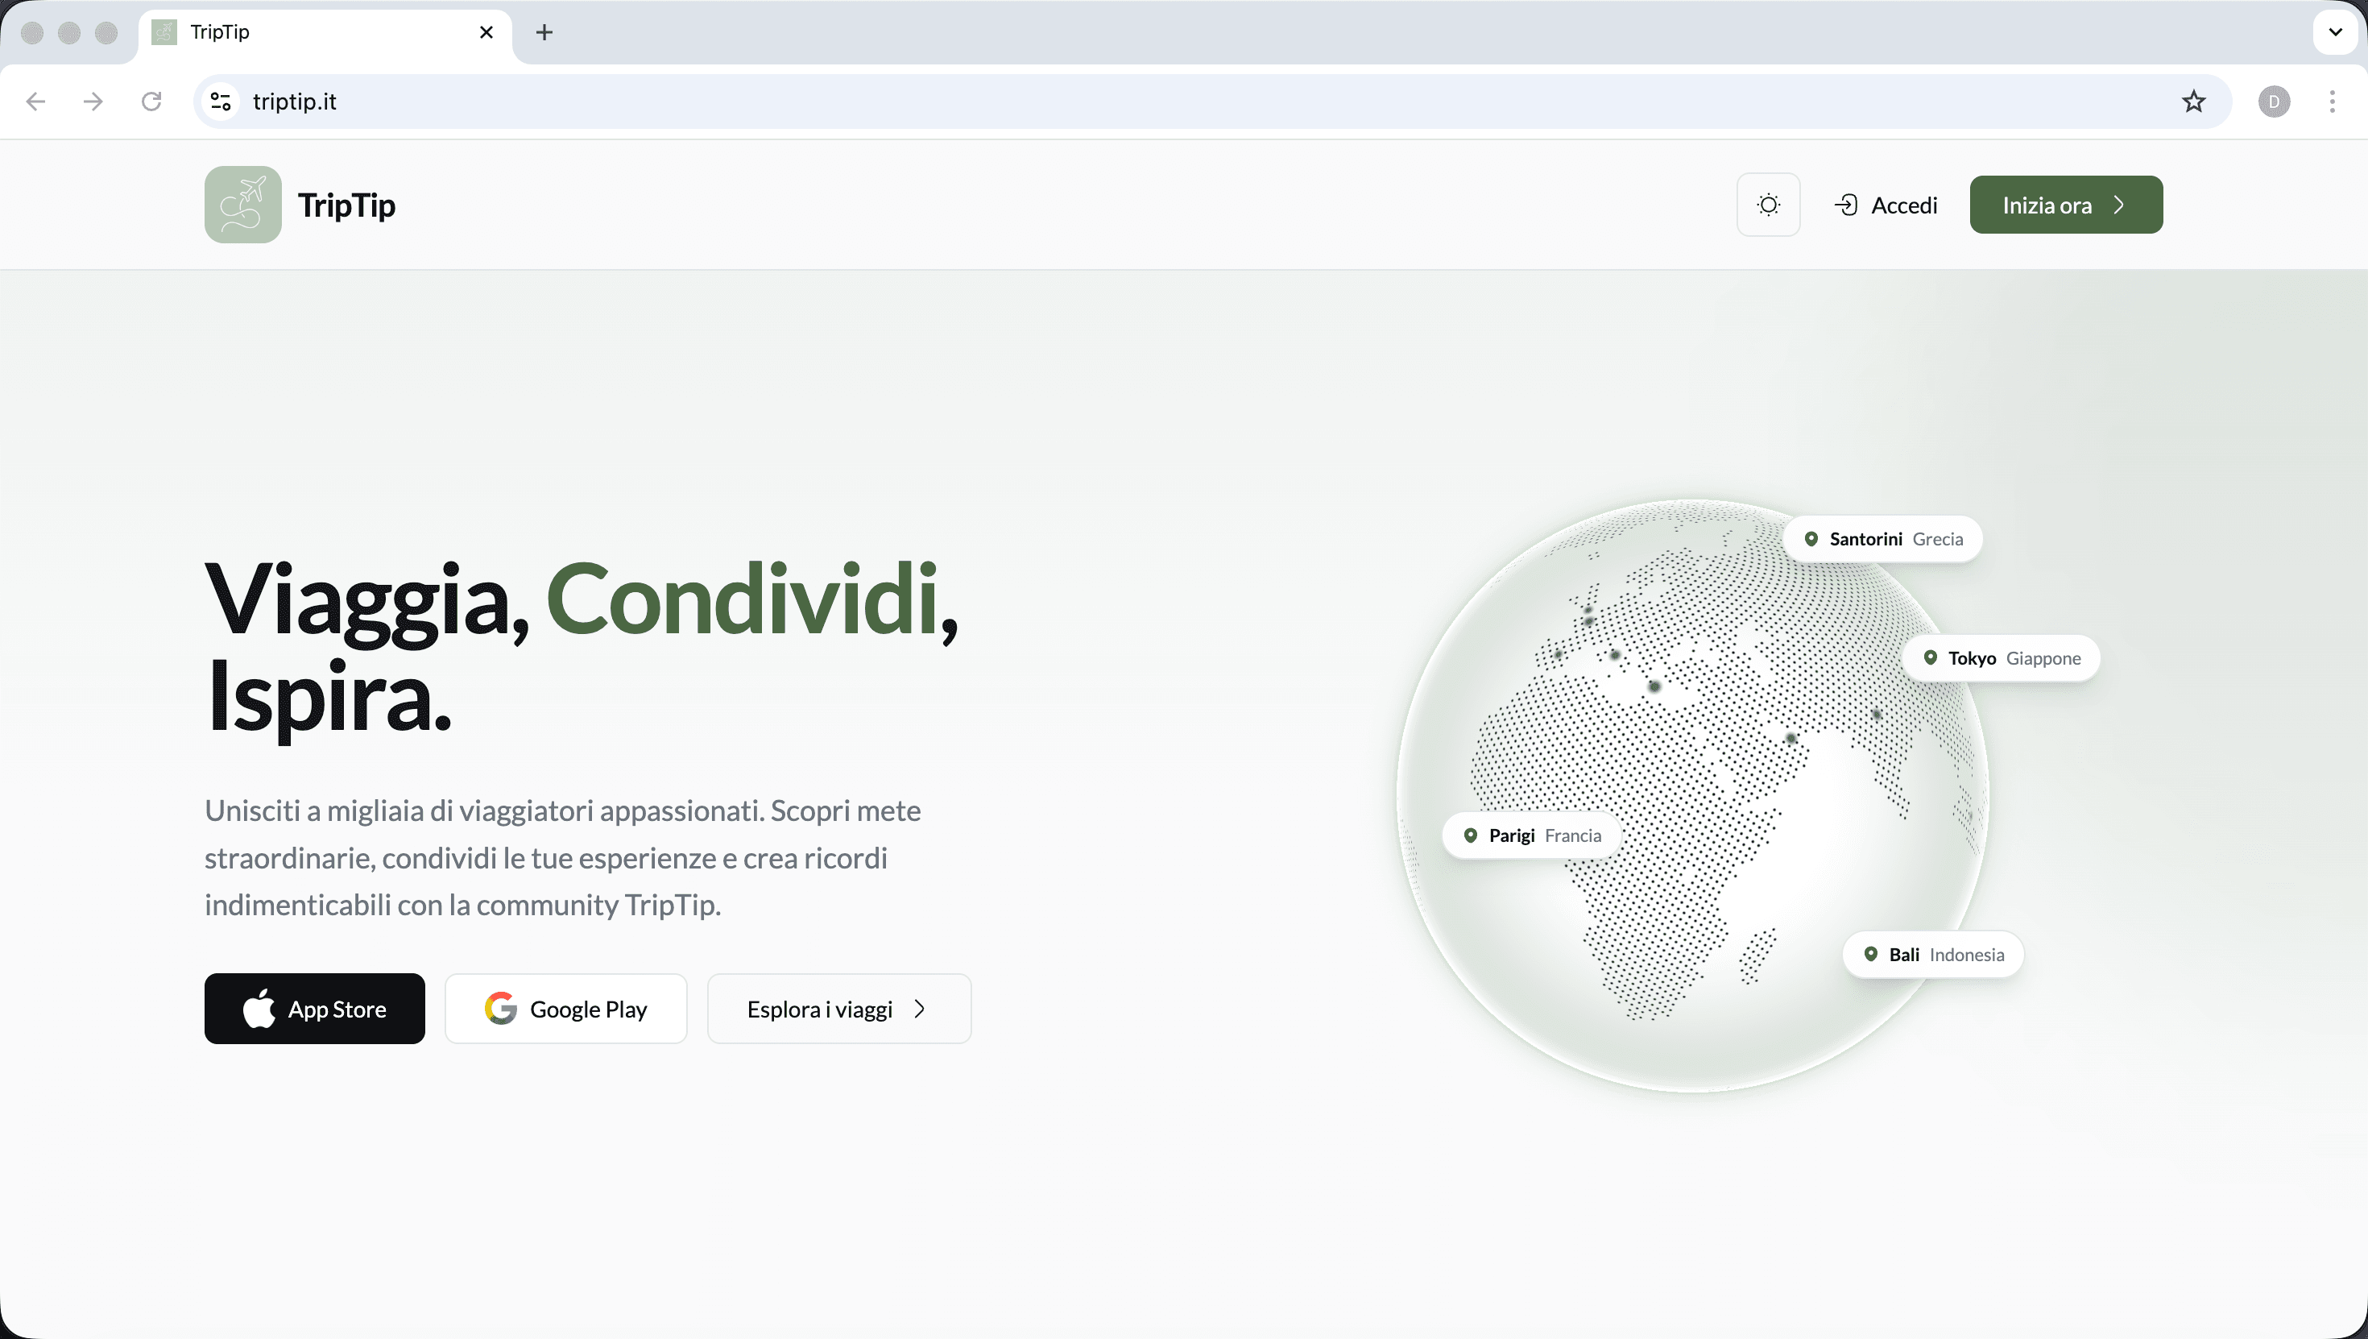The width and height of the screenshot is (2368, 1339).
Task: Open the profile D avatar menu
Action: [2273, 102]
